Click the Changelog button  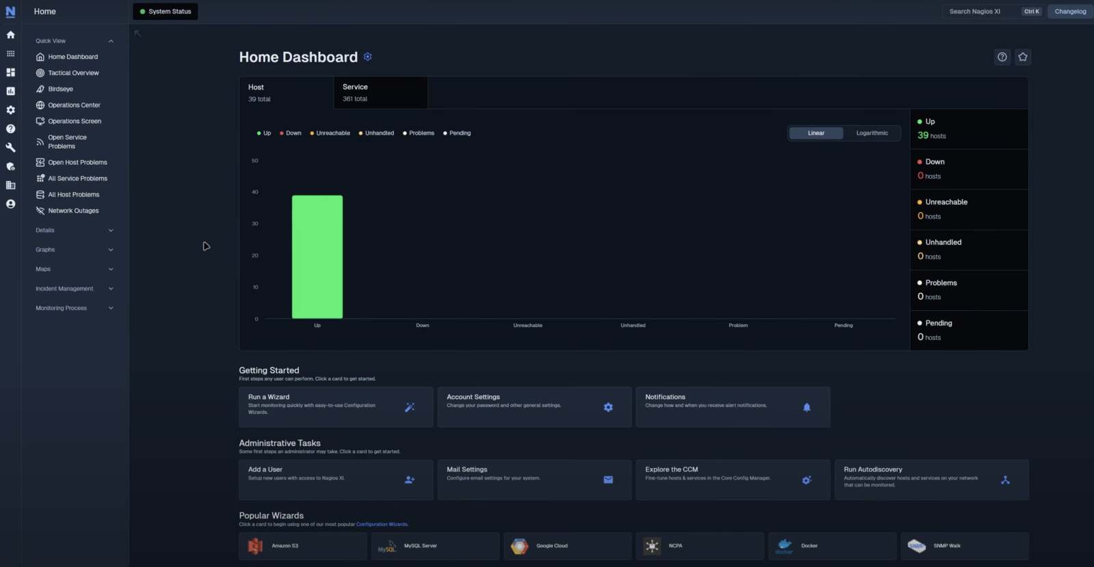click(1070, 12)
